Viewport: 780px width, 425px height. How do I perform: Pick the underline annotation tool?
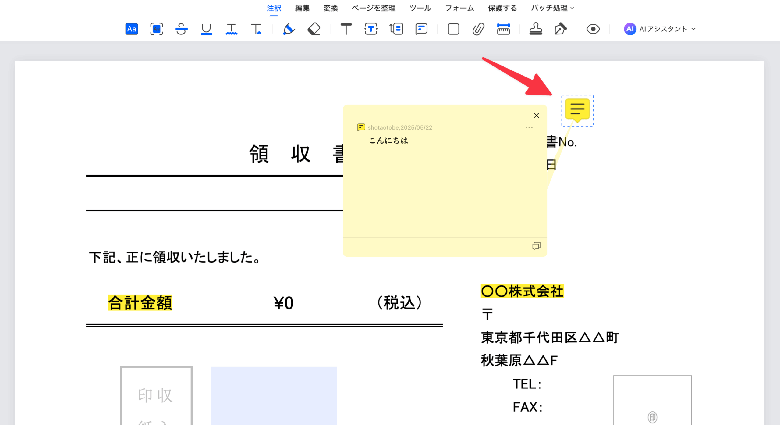(206, 29)
